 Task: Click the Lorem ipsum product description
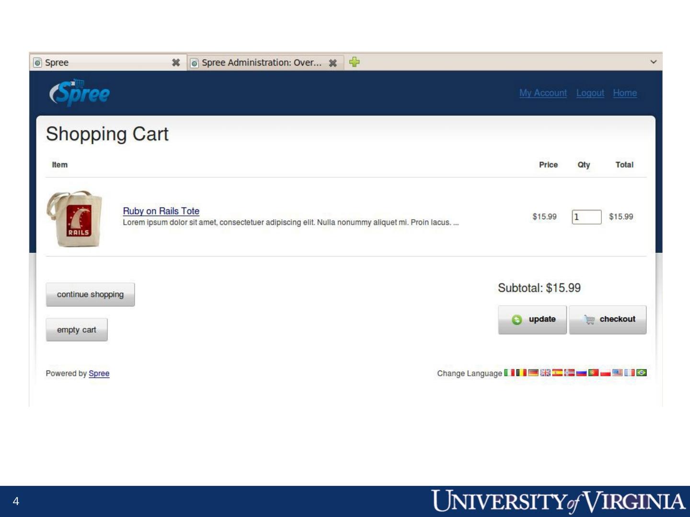coord(290,223)
